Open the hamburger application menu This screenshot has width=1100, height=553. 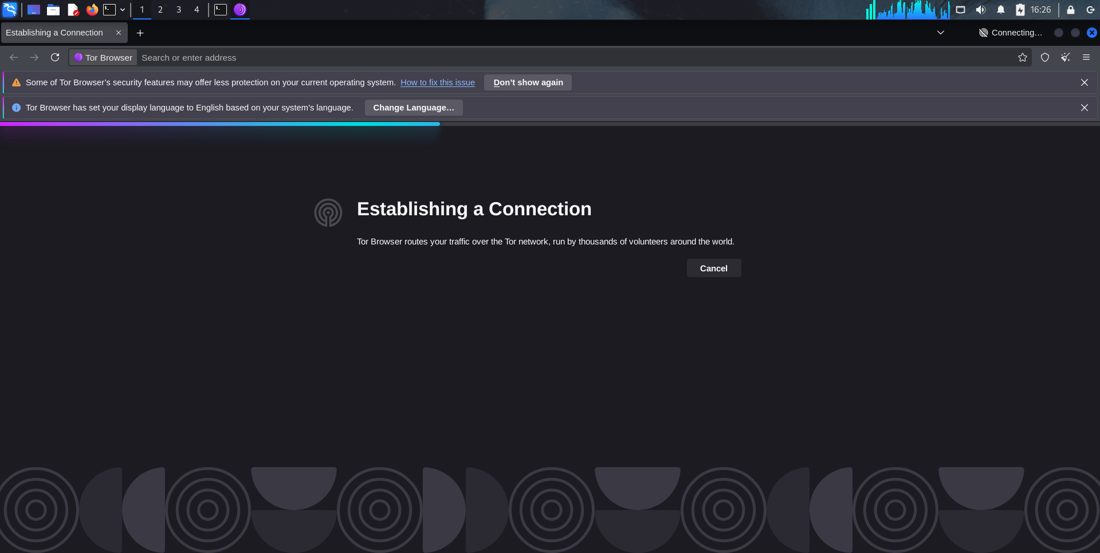pos(1086,57)
